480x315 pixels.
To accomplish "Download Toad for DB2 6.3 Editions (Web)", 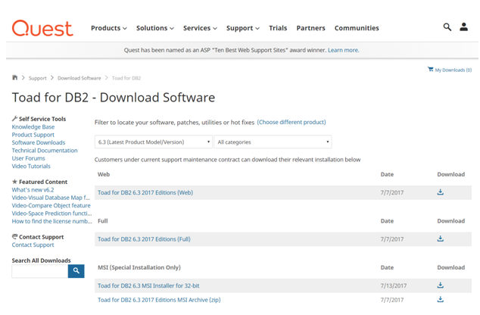I will coord(440,192).
